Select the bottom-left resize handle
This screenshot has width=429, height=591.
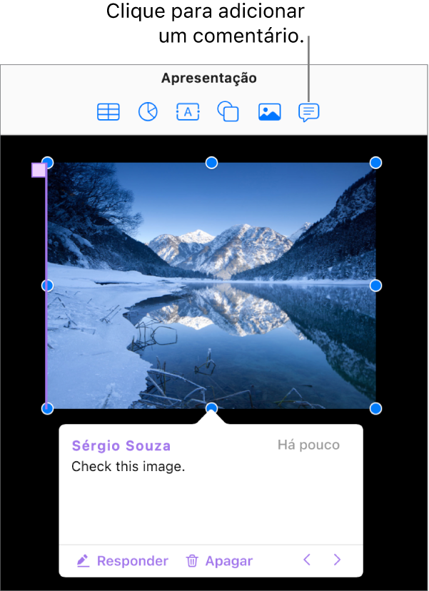point(47,408)
